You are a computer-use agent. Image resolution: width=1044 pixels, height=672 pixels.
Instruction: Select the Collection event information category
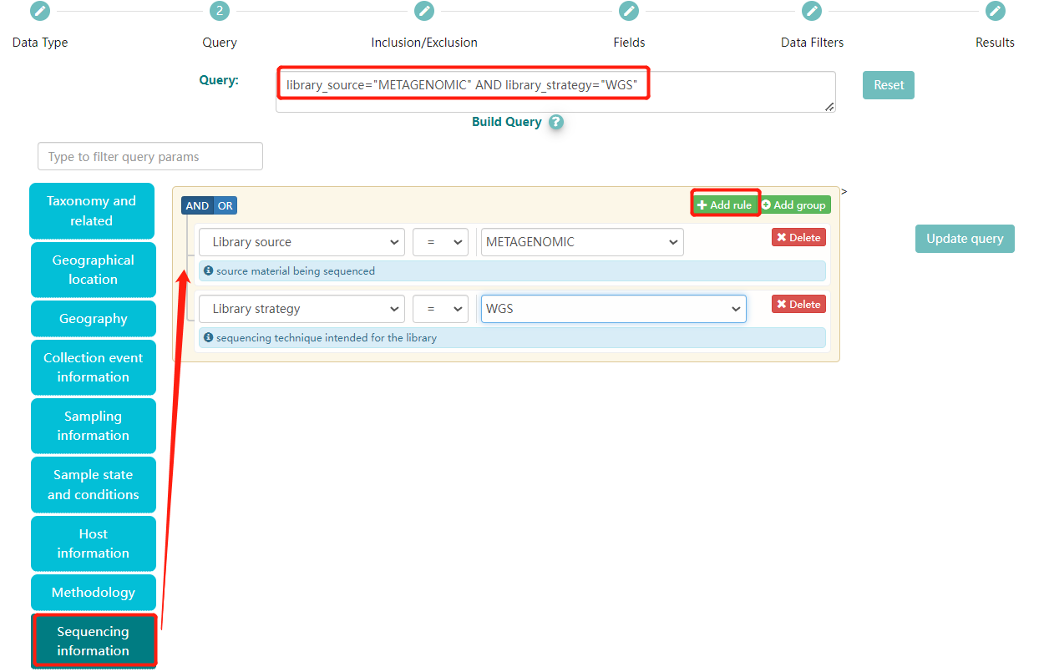click(x=94, y=367)
